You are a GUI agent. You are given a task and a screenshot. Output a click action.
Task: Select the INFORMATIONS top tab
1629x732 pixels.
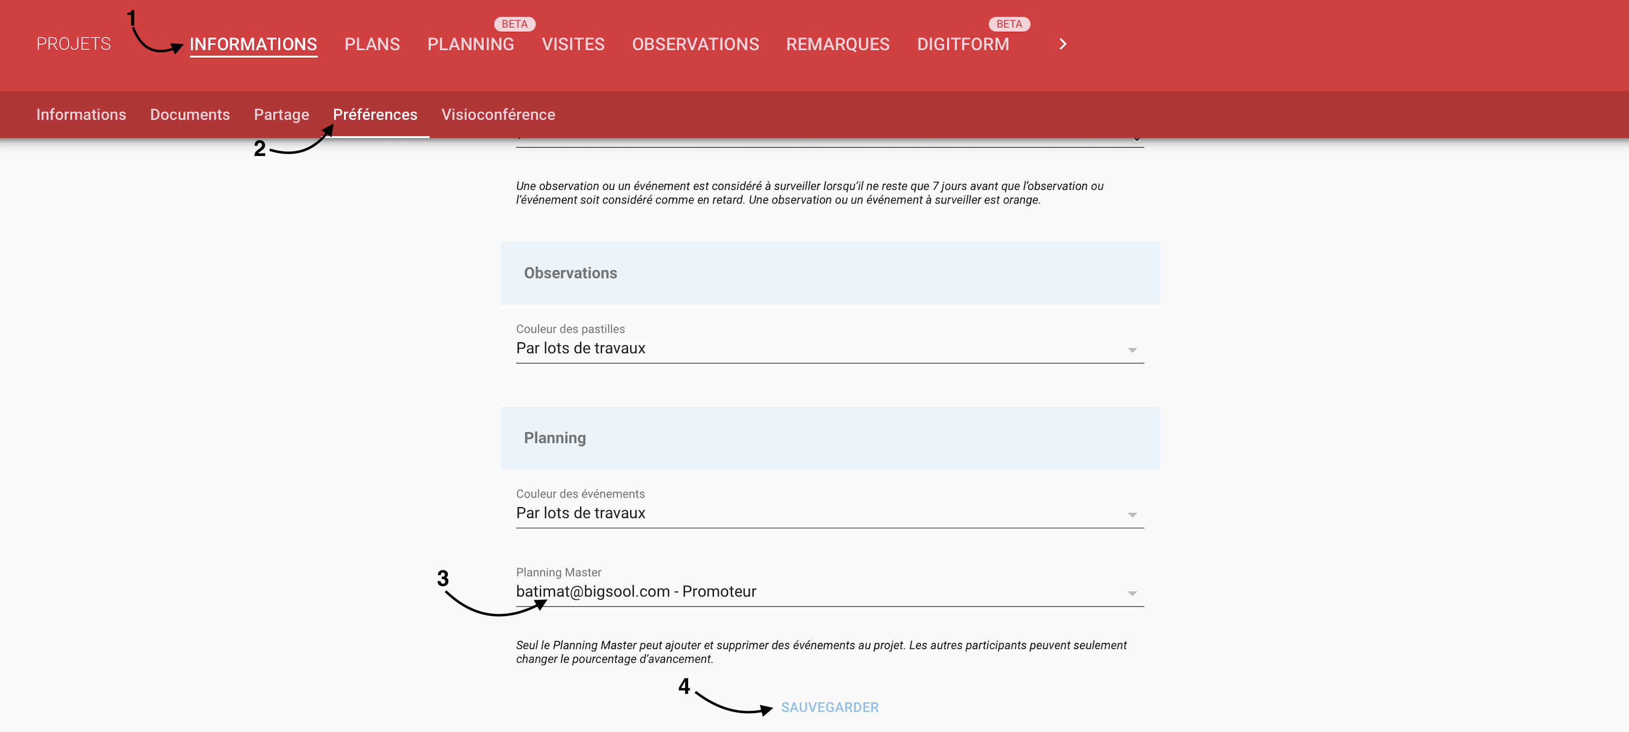[253, 44]
